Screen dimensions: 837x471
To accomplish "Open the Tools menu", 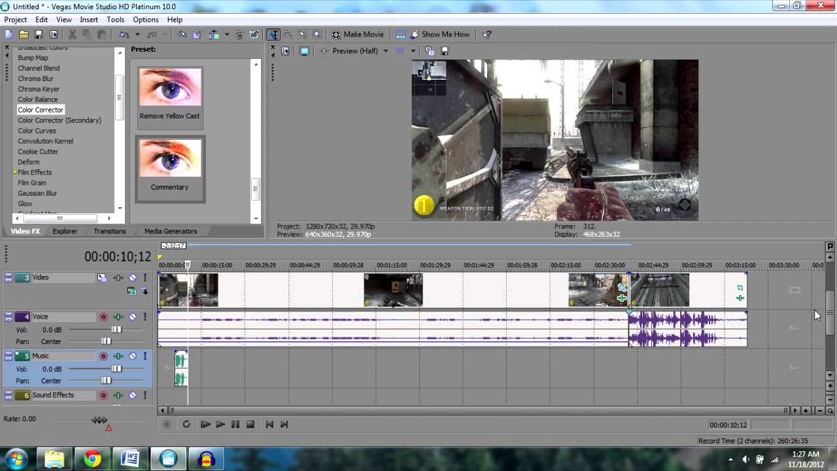I will 116,20.
